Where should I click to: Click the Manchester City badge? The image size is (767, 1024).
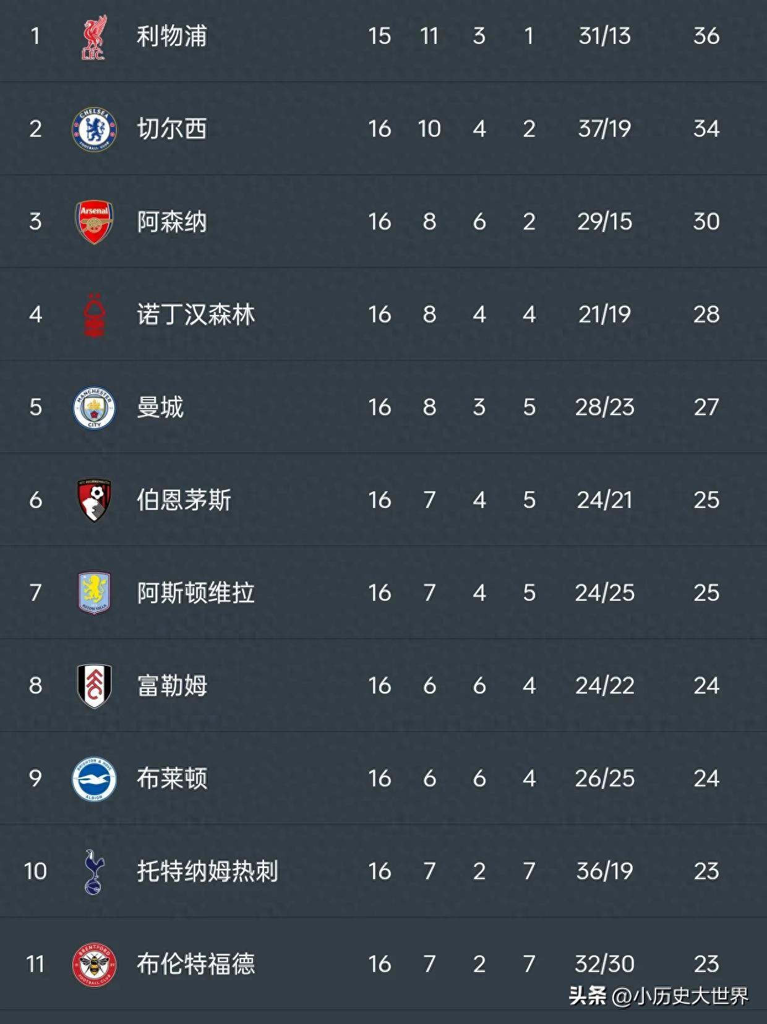94,408
